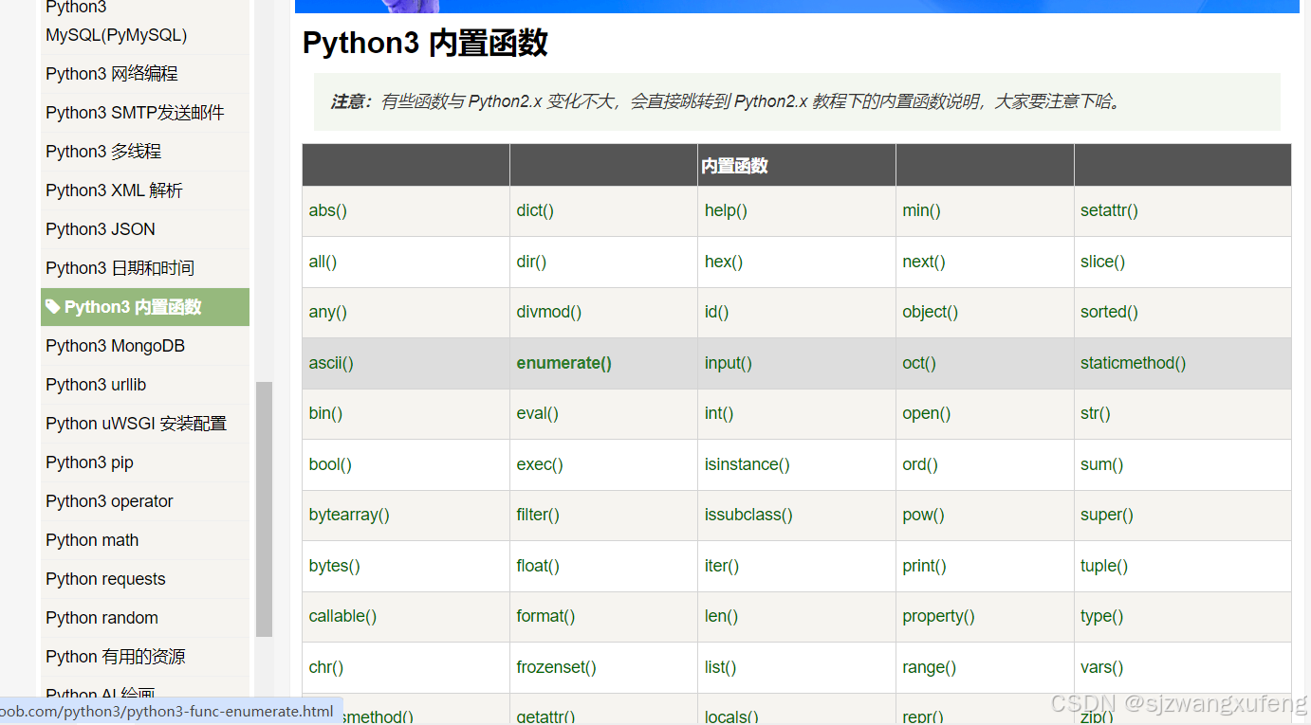Open Python3 MongoDB tutorial page
The width and height of the screenshot is (1311, 725).
[114, 346]
